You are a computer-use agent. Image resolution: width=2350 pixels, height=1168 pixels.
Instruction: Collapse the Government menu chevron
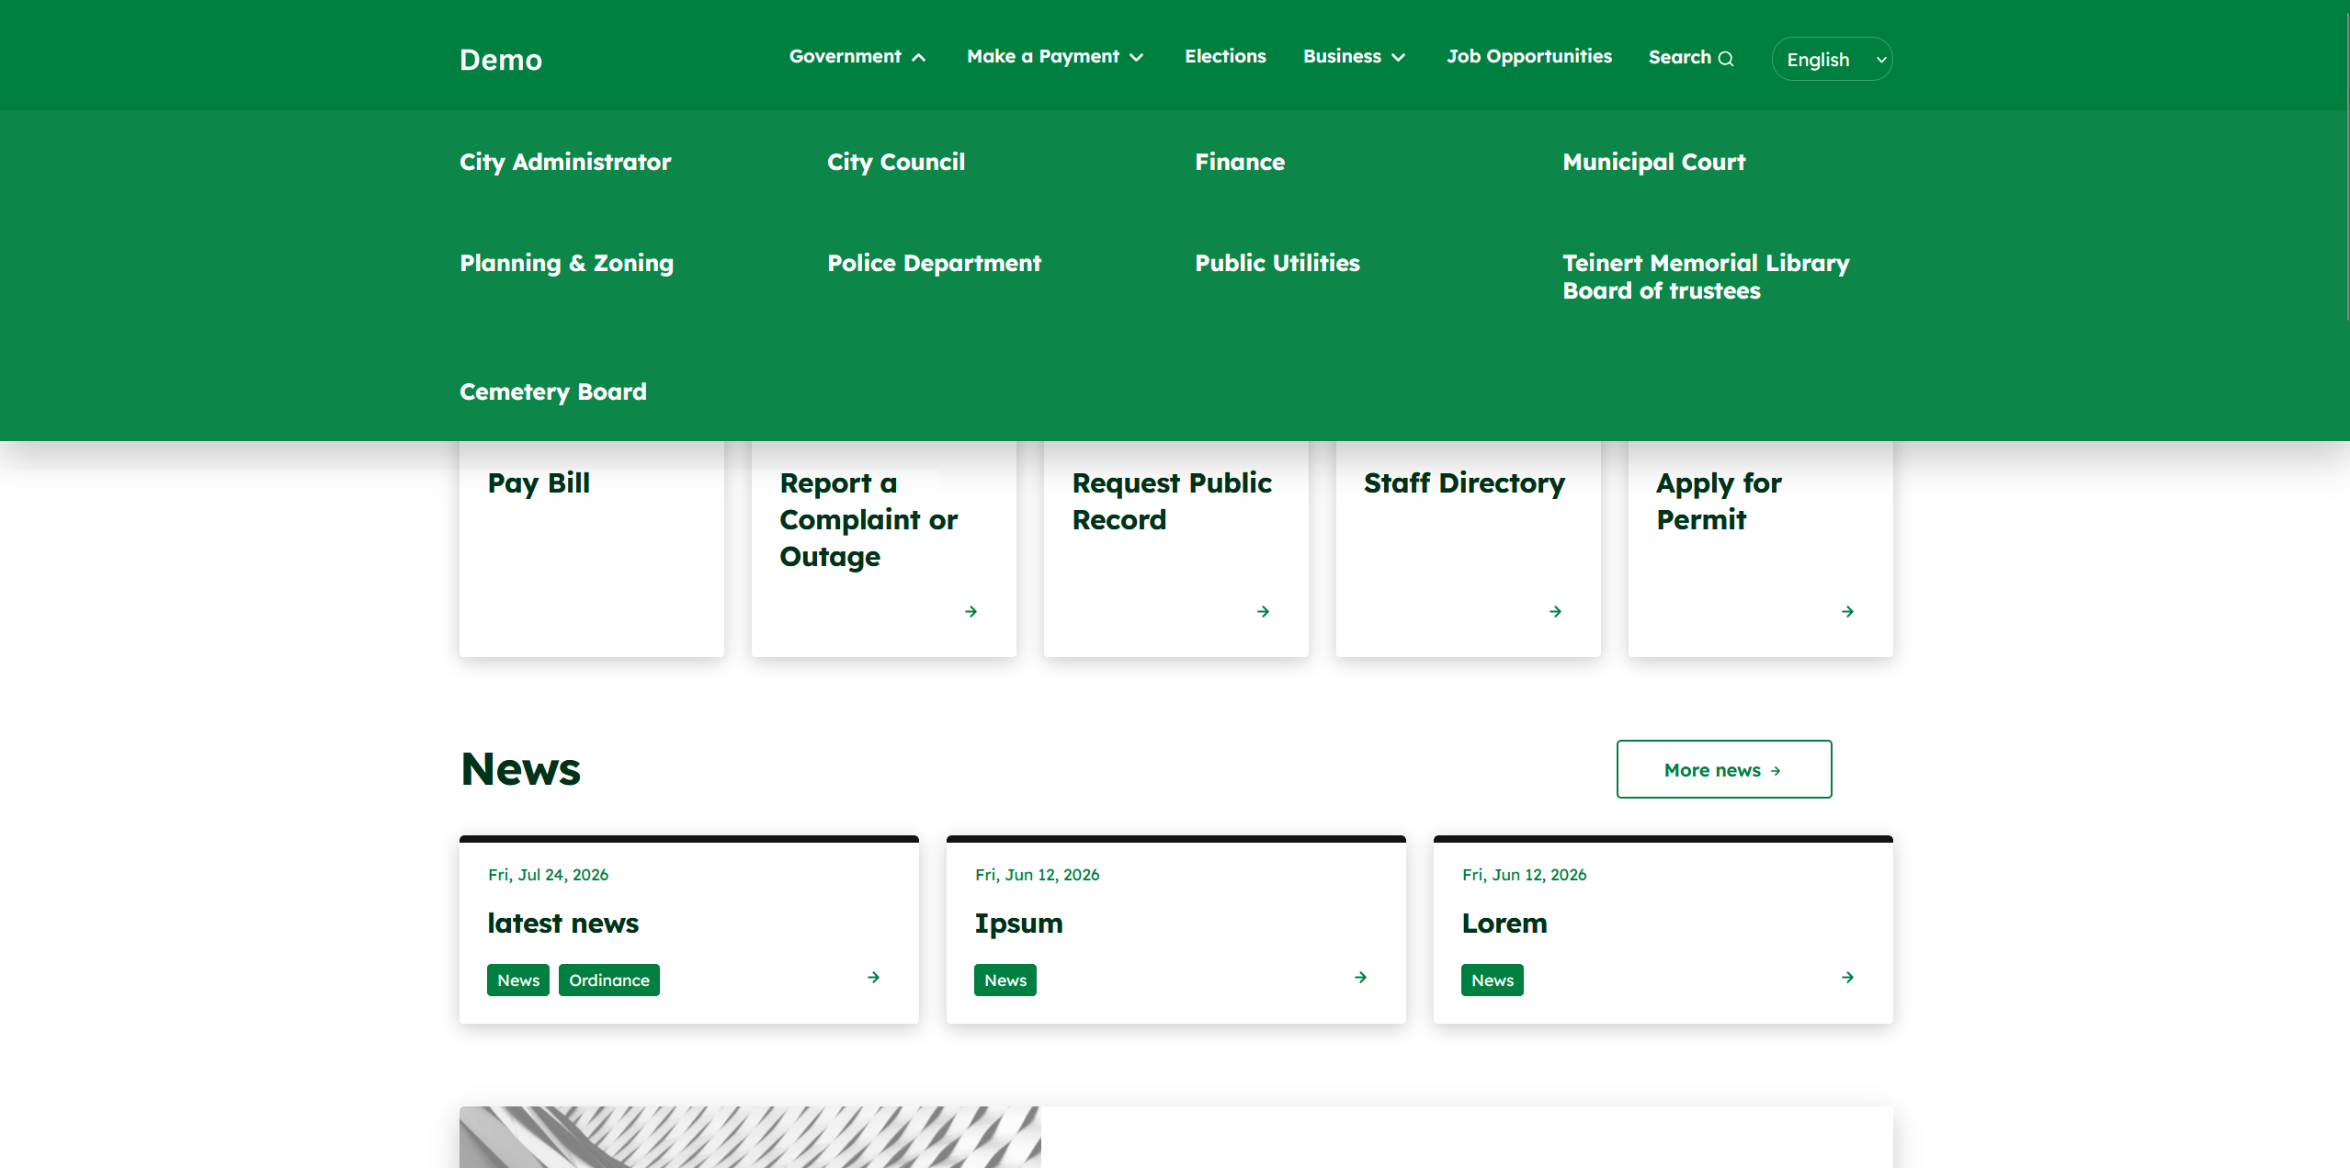918,57
